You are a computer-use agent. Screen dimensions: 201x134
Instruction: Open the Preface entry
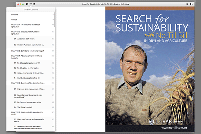pyautogui.click(x=14, y=20)
